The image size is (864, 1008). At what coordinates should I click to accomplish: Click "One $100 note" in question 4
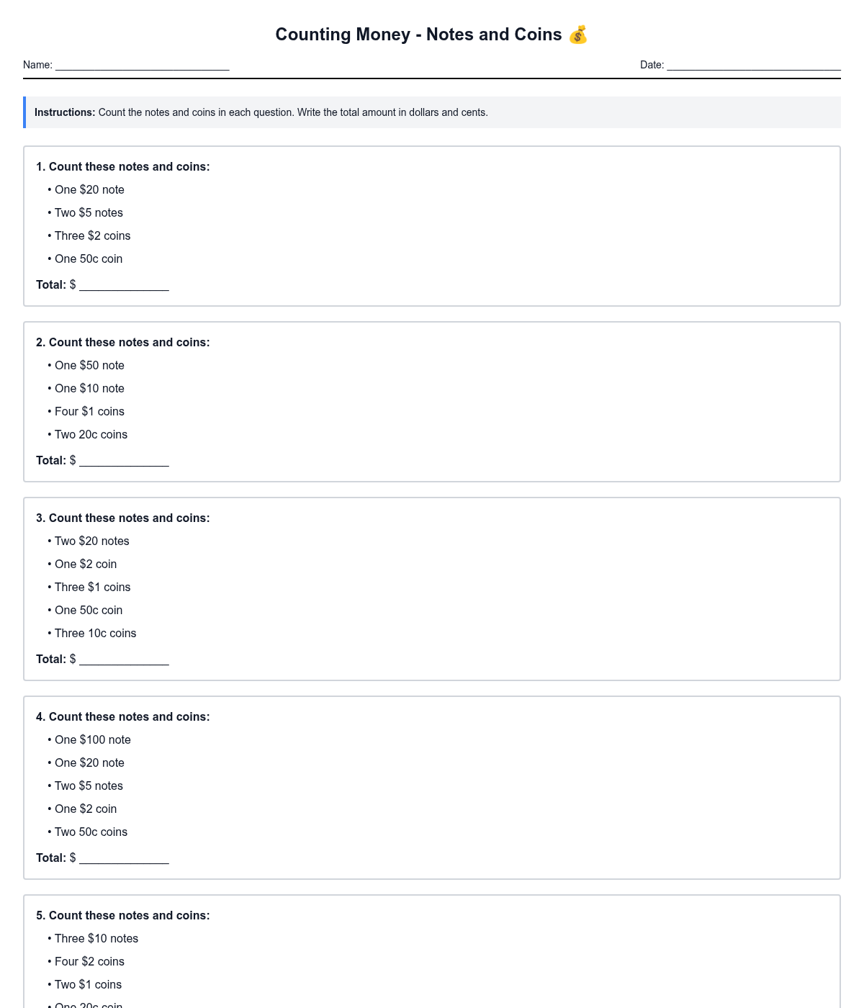click(92, 740)
